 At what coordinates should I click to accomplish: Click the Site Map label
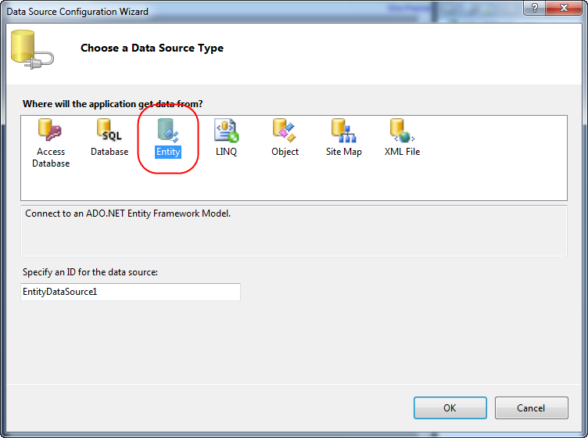coord(343,152)
